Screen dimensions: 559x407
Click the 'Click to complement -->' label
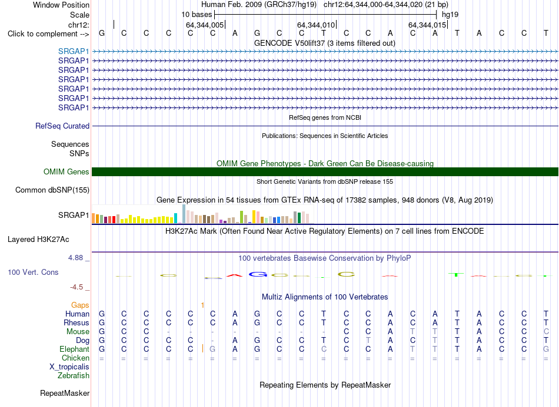pos(48,34)
